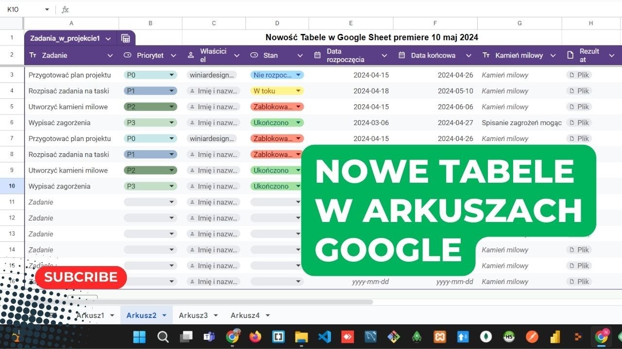Open the table options icon beside Zadania_w_projekcie1

coord(125,38)
